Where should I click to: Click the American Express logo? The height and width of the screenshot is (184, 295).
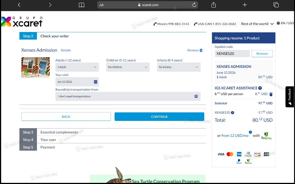239,154
